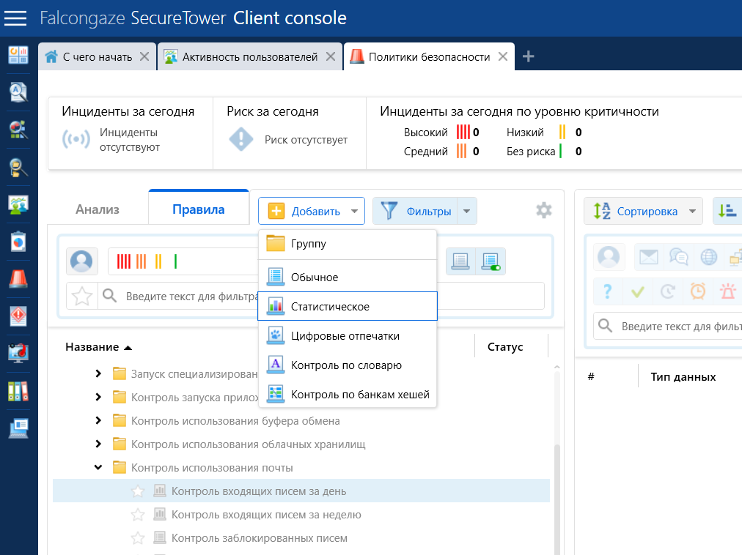Toggle the monitor with green switch filter
742x555 pixels.
point(491,261)
